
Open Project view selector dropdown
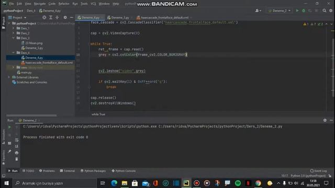pyautogui.click(x=17, y=17)
